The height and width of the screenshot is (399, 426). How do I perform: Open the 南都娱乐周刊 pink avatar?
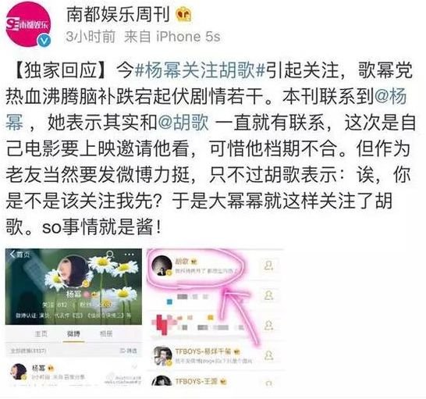(x=28, y=24)
